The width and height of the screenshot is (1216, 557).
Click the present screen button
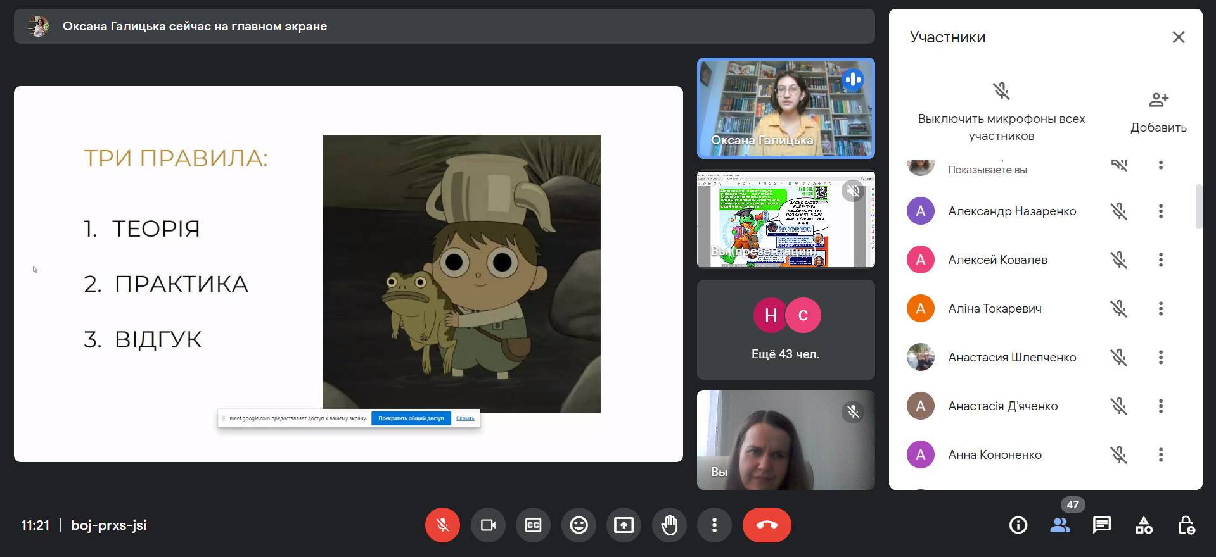coord(624,525)
